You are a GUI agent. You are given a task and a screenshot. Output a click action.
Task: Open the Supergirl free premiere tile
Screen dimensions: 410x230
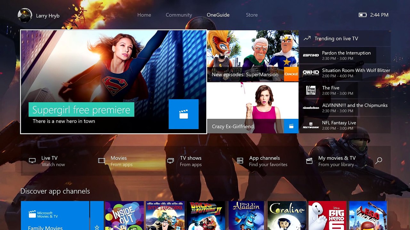click(113, 82)
